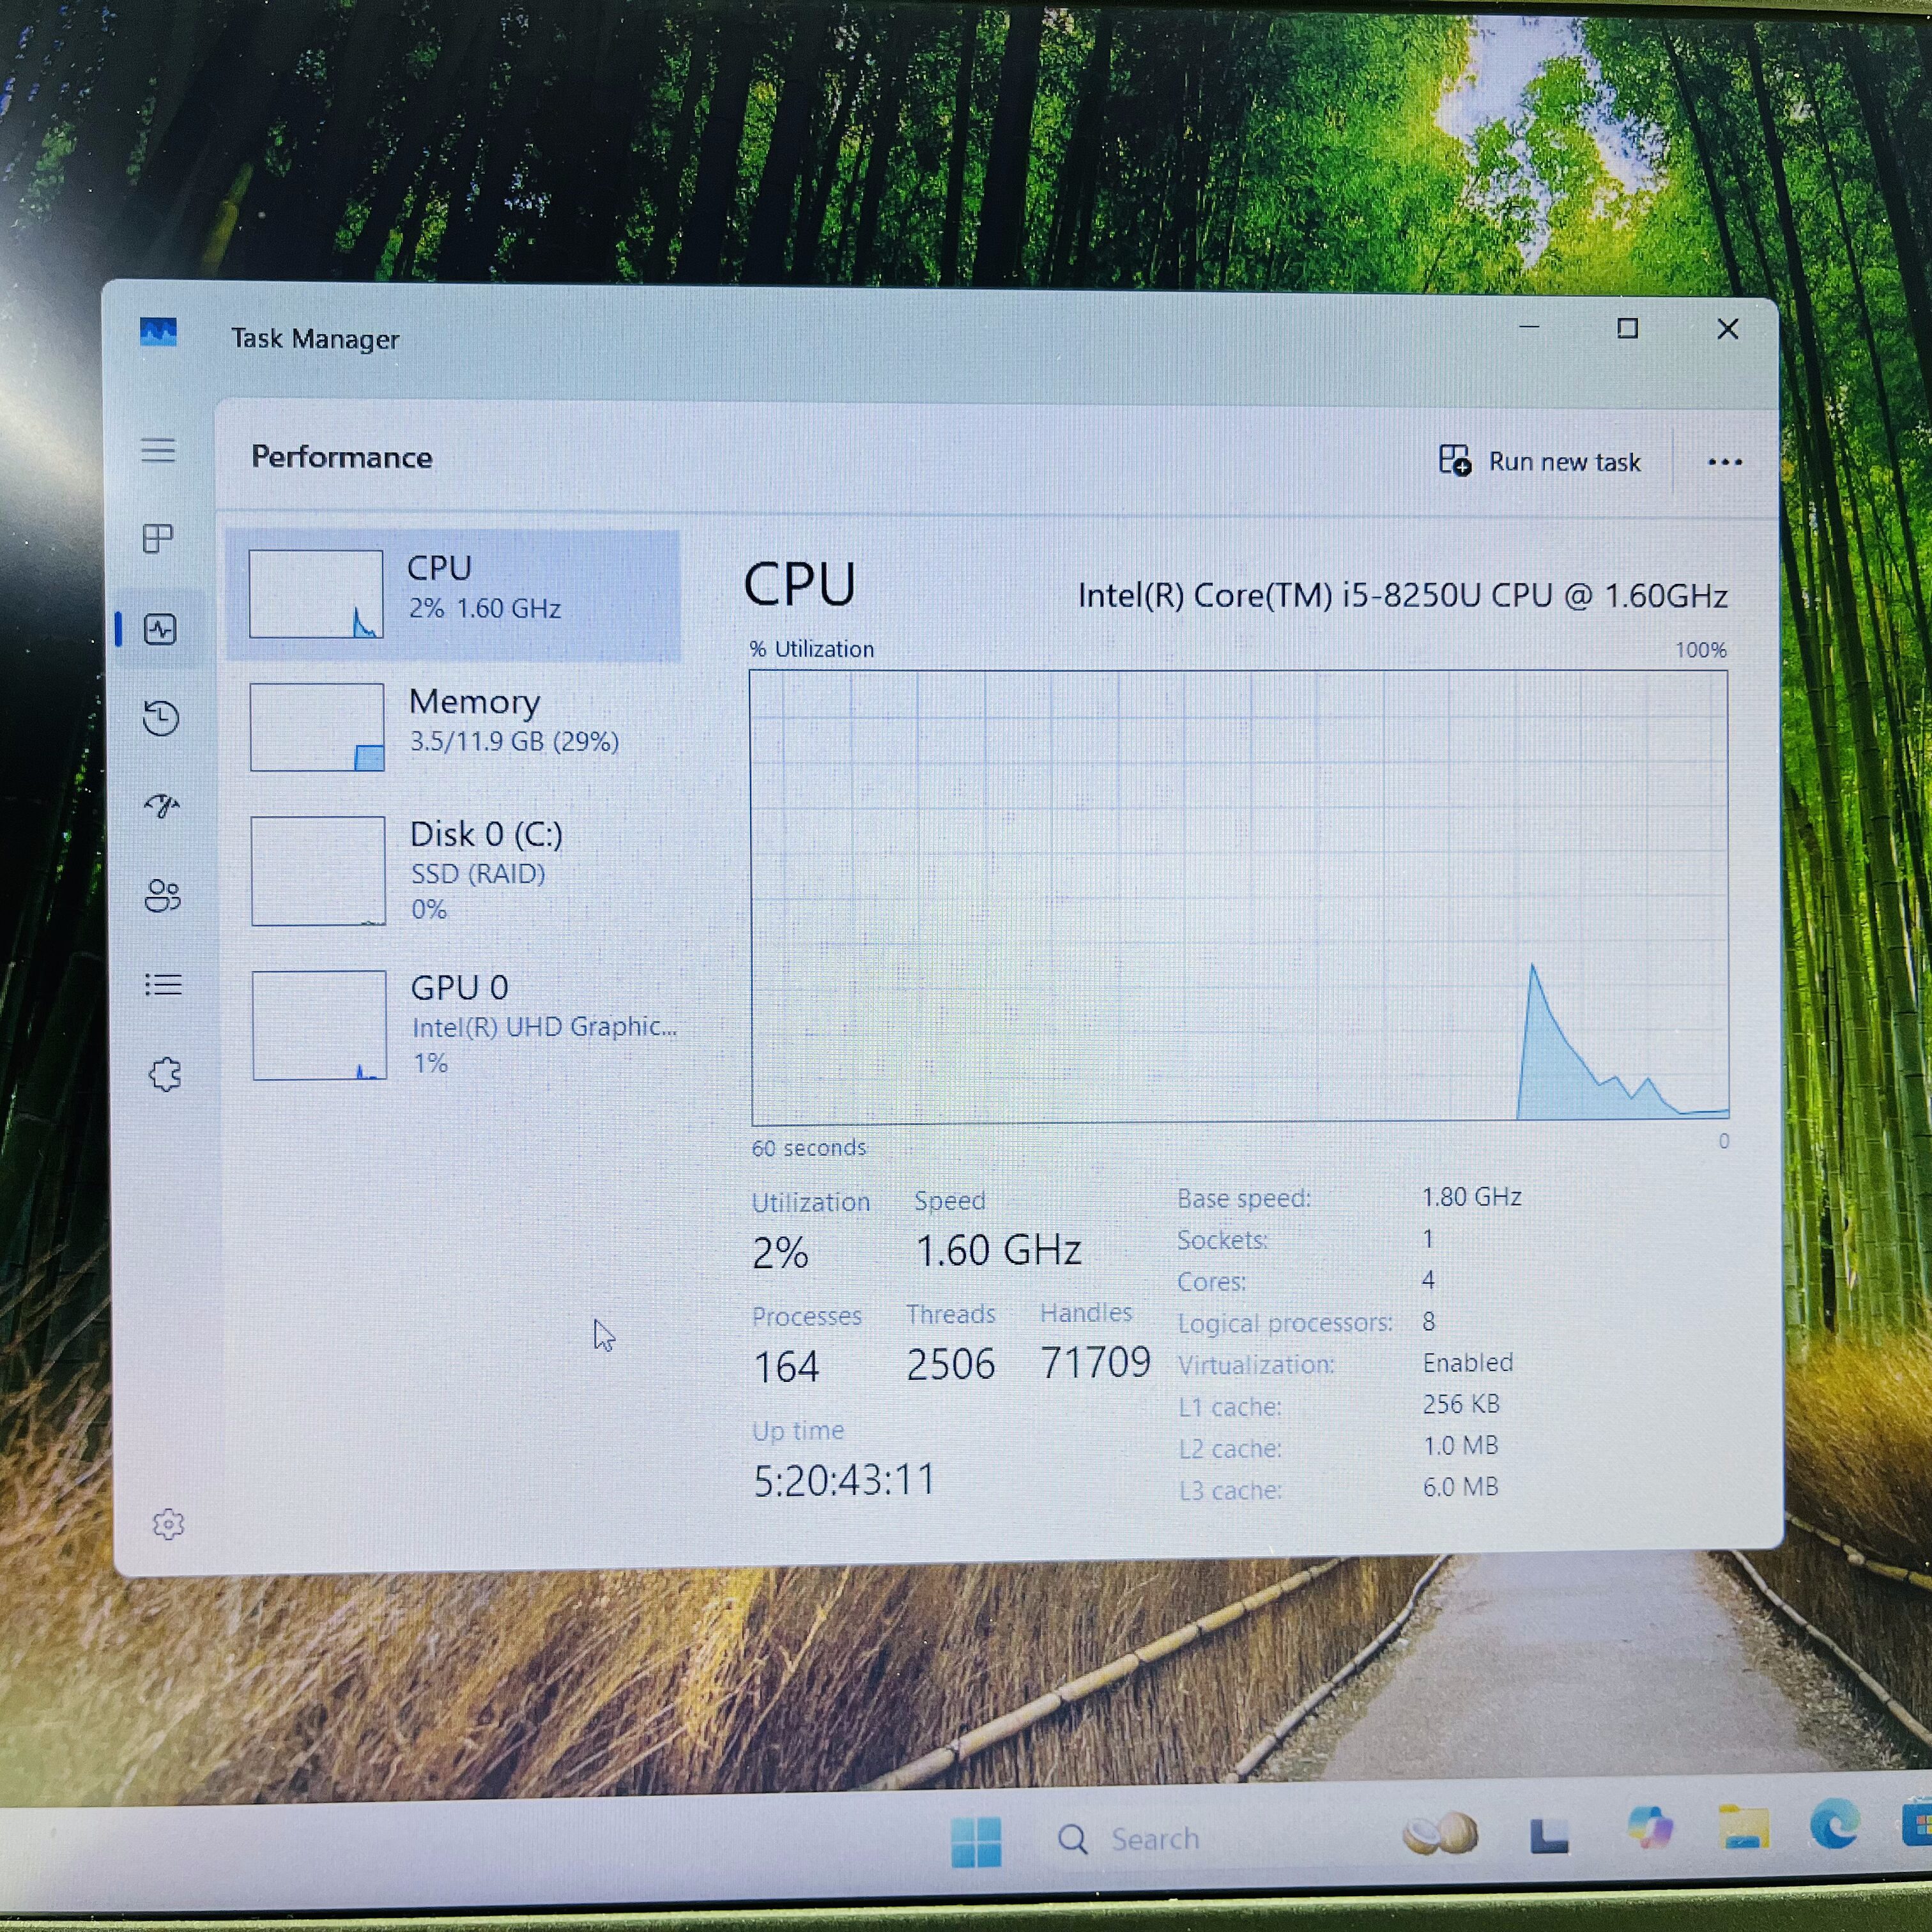The image size is (1932, 1932).
Task: Click the Task Manager app icon in title bar
Action: 158,333
